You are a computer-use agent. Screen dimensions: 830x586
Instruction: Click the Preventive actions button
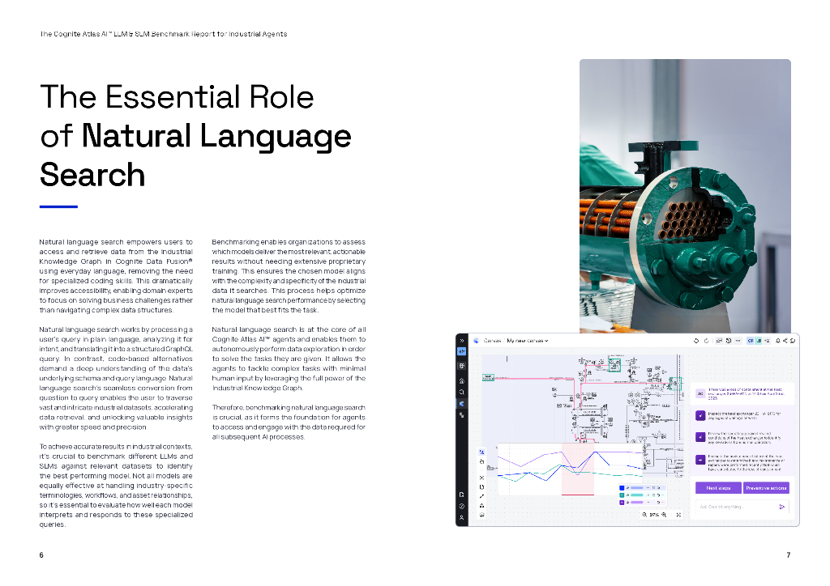coord(766,488)
